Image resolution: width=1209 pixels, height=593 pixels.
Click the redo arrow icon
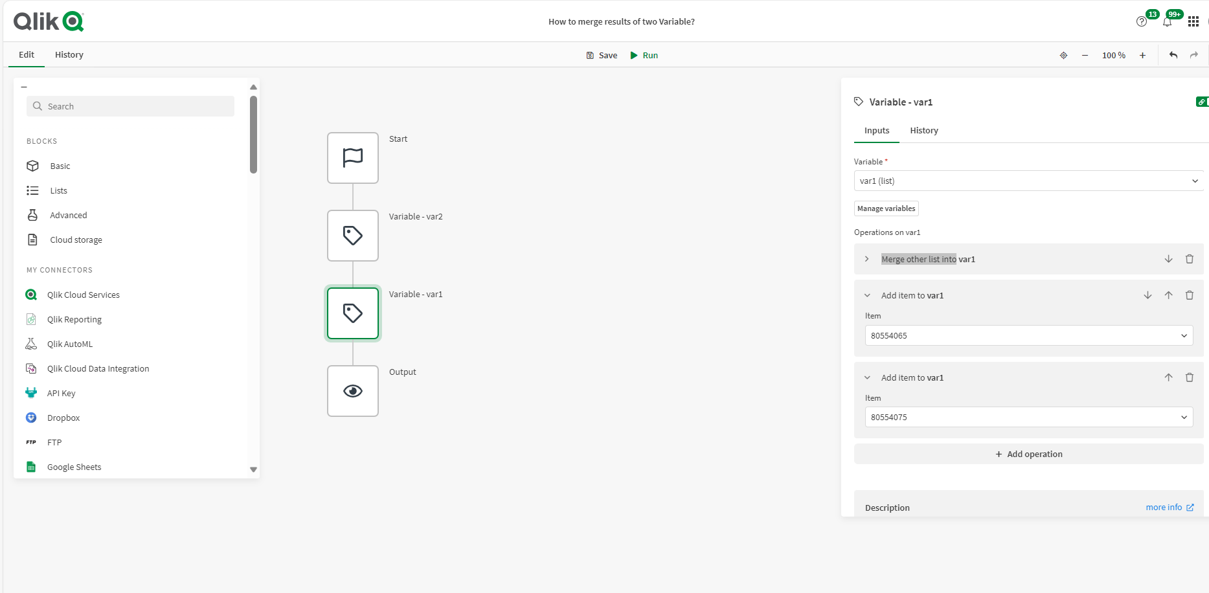tap(1194, 55)
